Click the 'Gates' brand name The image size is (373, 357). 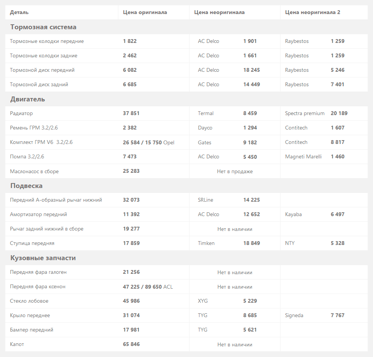pyautogui.click(x=205, y=142)
